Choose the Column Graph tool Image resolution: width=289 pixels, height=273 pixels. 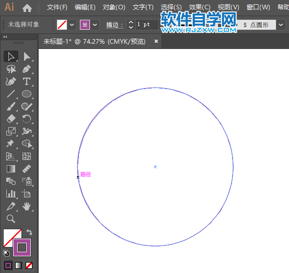click(x=11, y=194)
